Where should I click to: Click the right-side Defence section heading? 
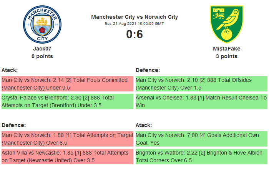click(x=148, y=70)
